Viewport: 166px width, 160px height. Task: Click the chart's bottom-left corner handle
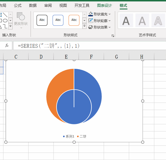6,142
